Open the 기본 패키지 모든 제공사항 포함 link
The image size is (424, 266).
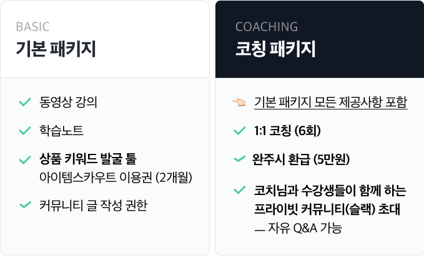pos(330,102)
